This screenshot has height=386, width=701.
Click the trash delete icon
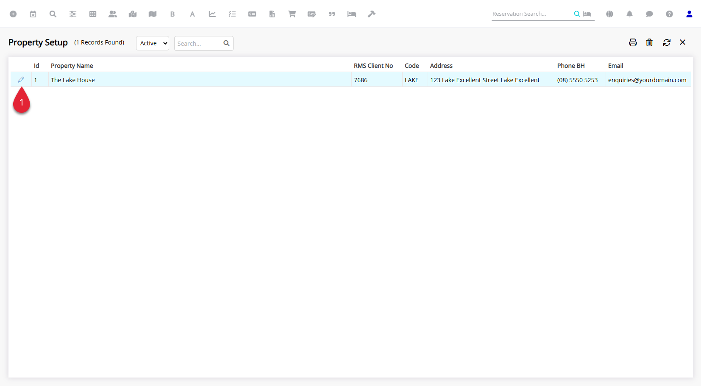click(649, 42)
